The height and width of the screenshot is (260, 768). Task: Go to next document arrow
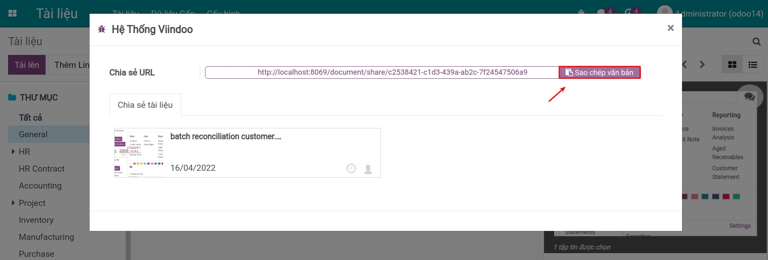point(702,65)
